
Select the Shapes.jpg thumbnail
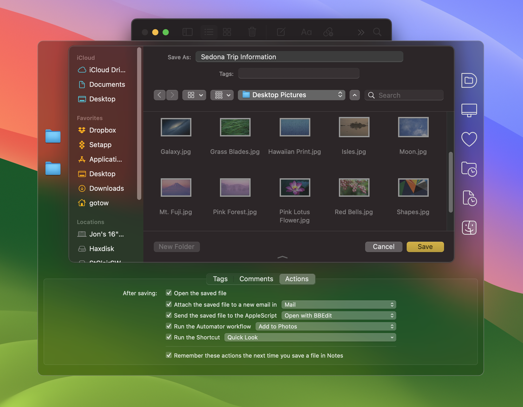[x=413, y=187]
